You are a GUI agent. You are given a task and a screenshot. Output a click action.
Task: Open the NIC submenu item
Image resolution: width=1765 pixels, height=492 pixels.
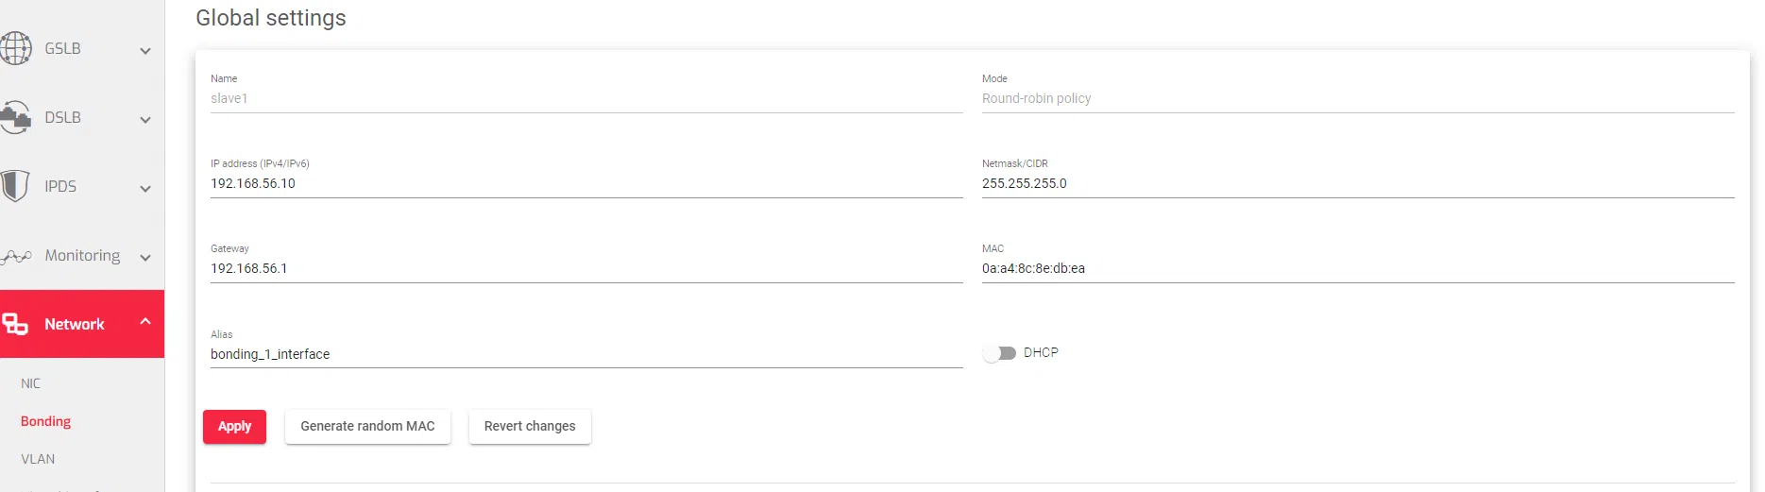[31, 383]
